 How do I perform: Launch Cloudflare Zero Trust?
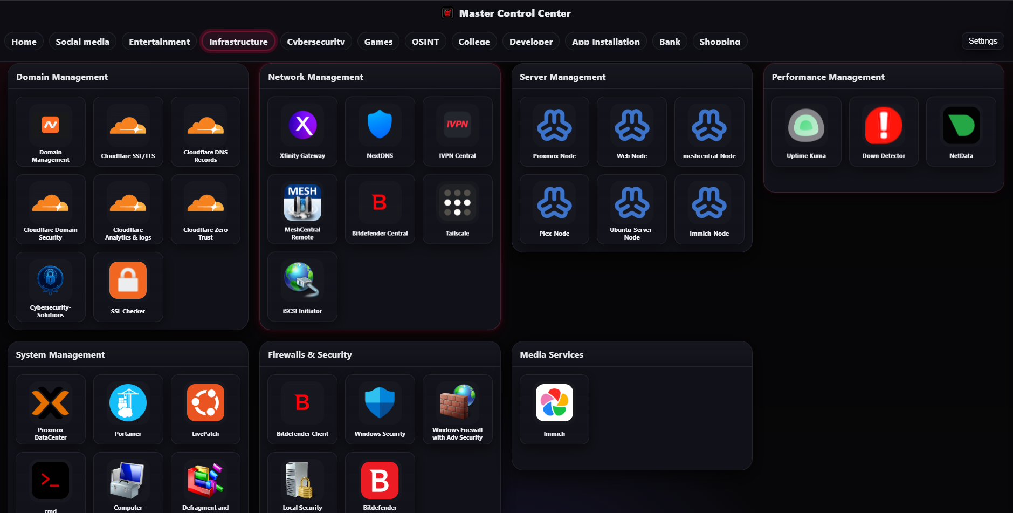205,209
